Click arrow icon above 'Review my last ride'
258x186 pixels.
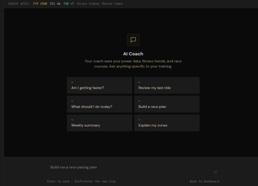(139, 83)
